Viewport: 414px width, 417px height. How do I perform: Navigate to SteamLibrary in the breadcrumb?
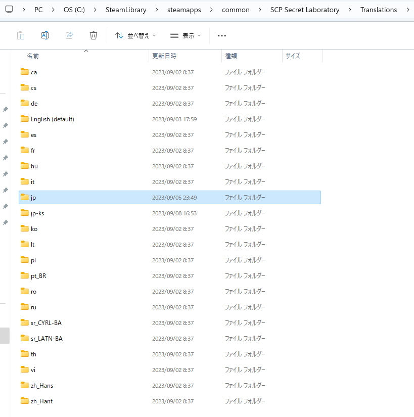click(125, 10)
